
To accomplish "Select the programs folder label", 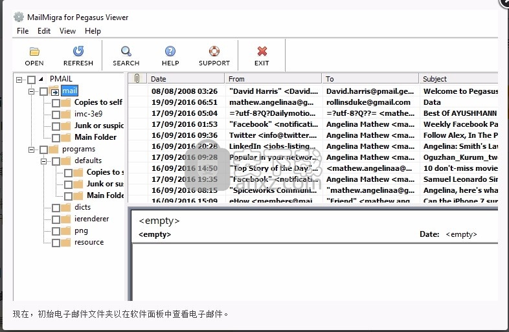I will click(x=78, y=149).
